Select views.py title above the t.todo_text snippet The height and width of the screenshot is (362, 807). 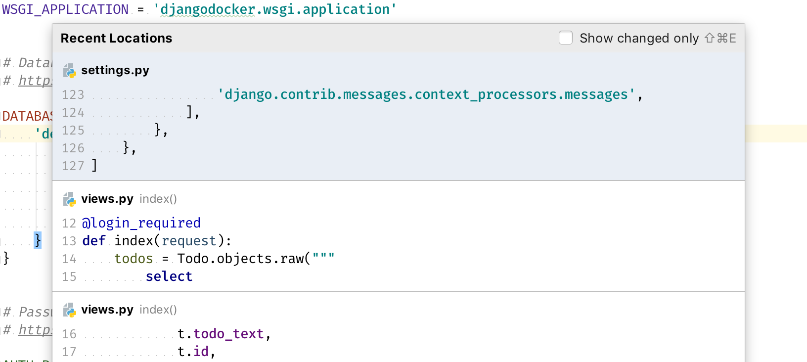(x=107, y=310)
